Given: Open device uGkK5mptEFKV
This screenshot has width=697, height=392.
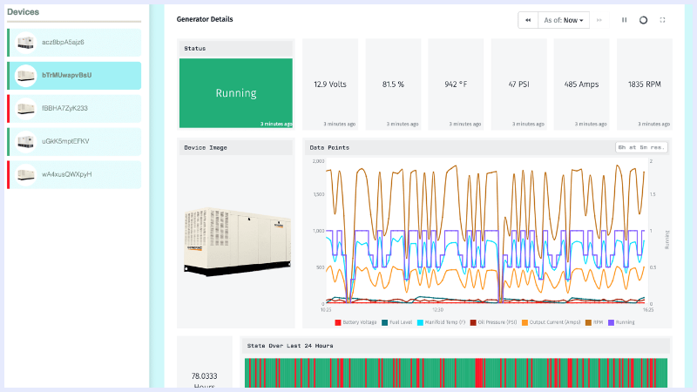Looking at the screenshot, I should pyautogui.click(x=74, y=141).
